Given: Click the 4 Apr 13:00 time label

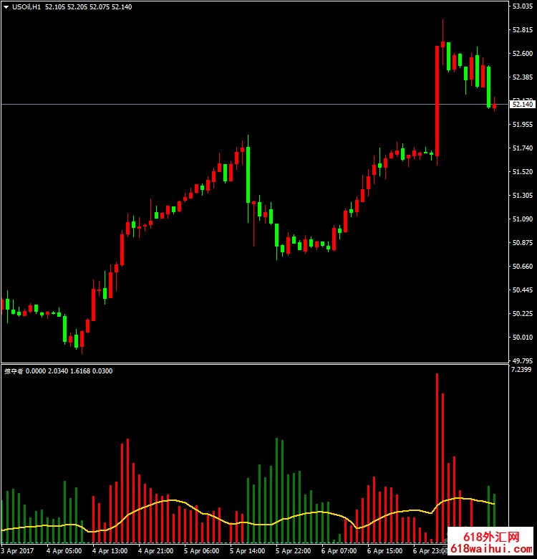Looking at the screenshot, I should [110, 551].
